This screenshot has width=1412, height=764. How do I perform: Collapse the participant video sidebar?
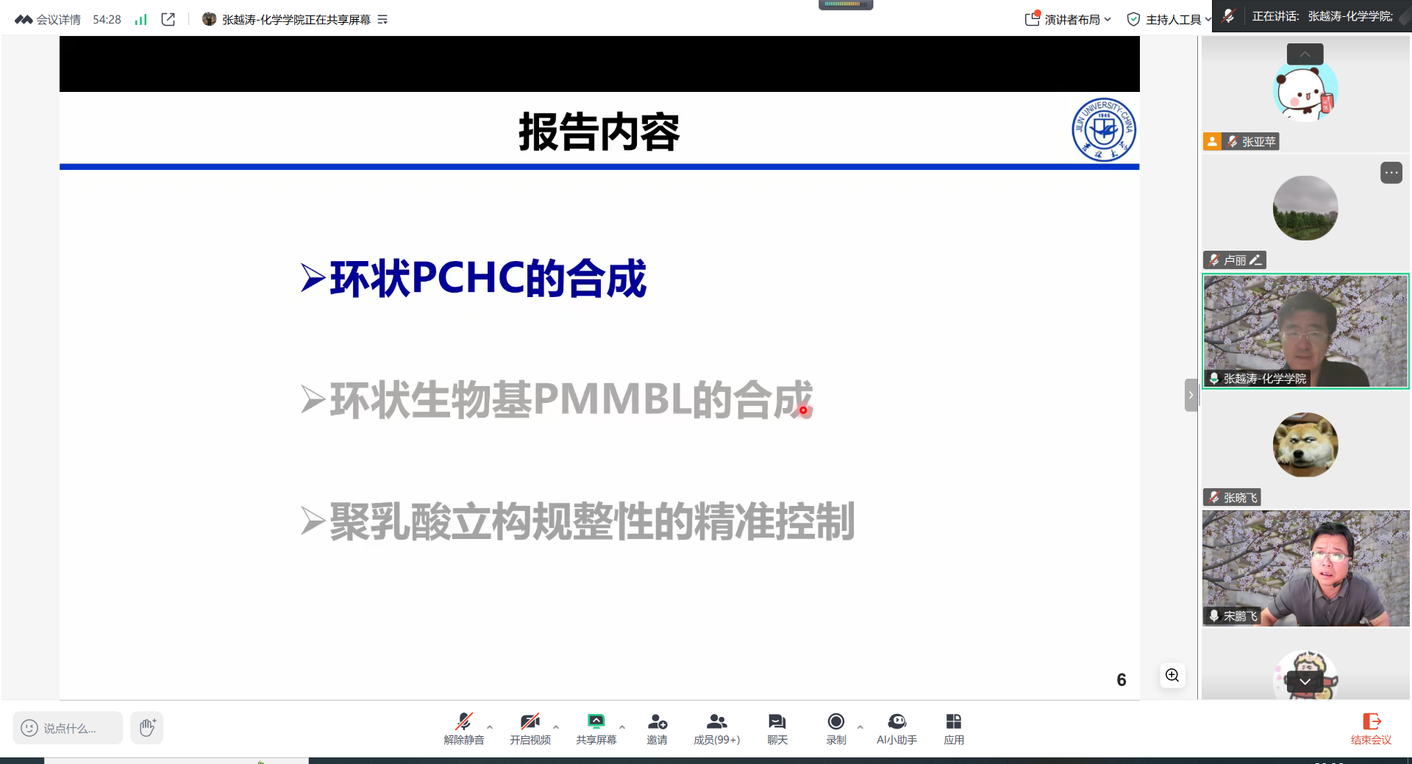[1191, 395]
